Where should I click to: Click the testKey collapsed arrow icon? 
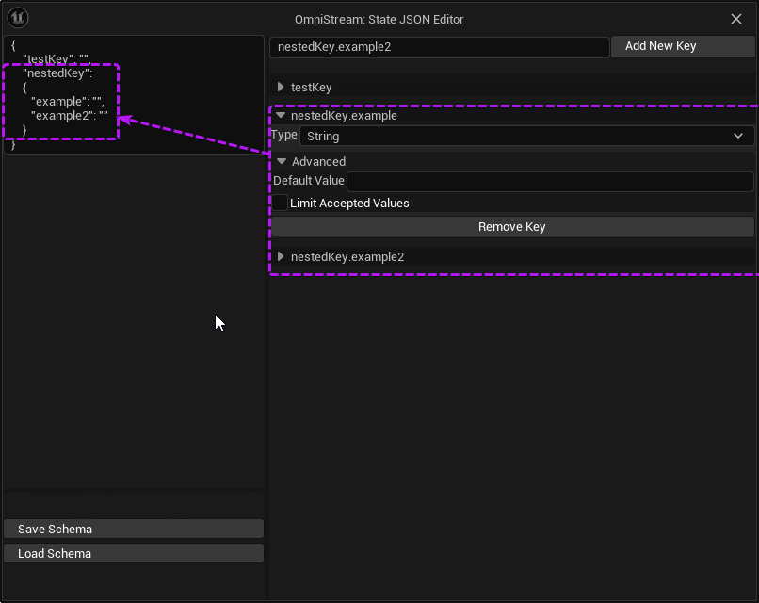tap(281, 87)
